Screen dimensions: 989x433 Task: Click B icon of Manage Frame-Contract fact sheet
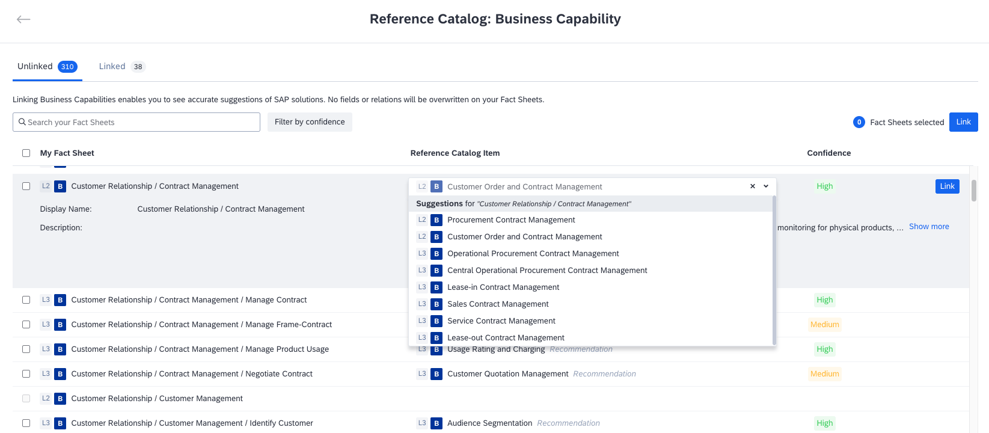coord(60,325)
